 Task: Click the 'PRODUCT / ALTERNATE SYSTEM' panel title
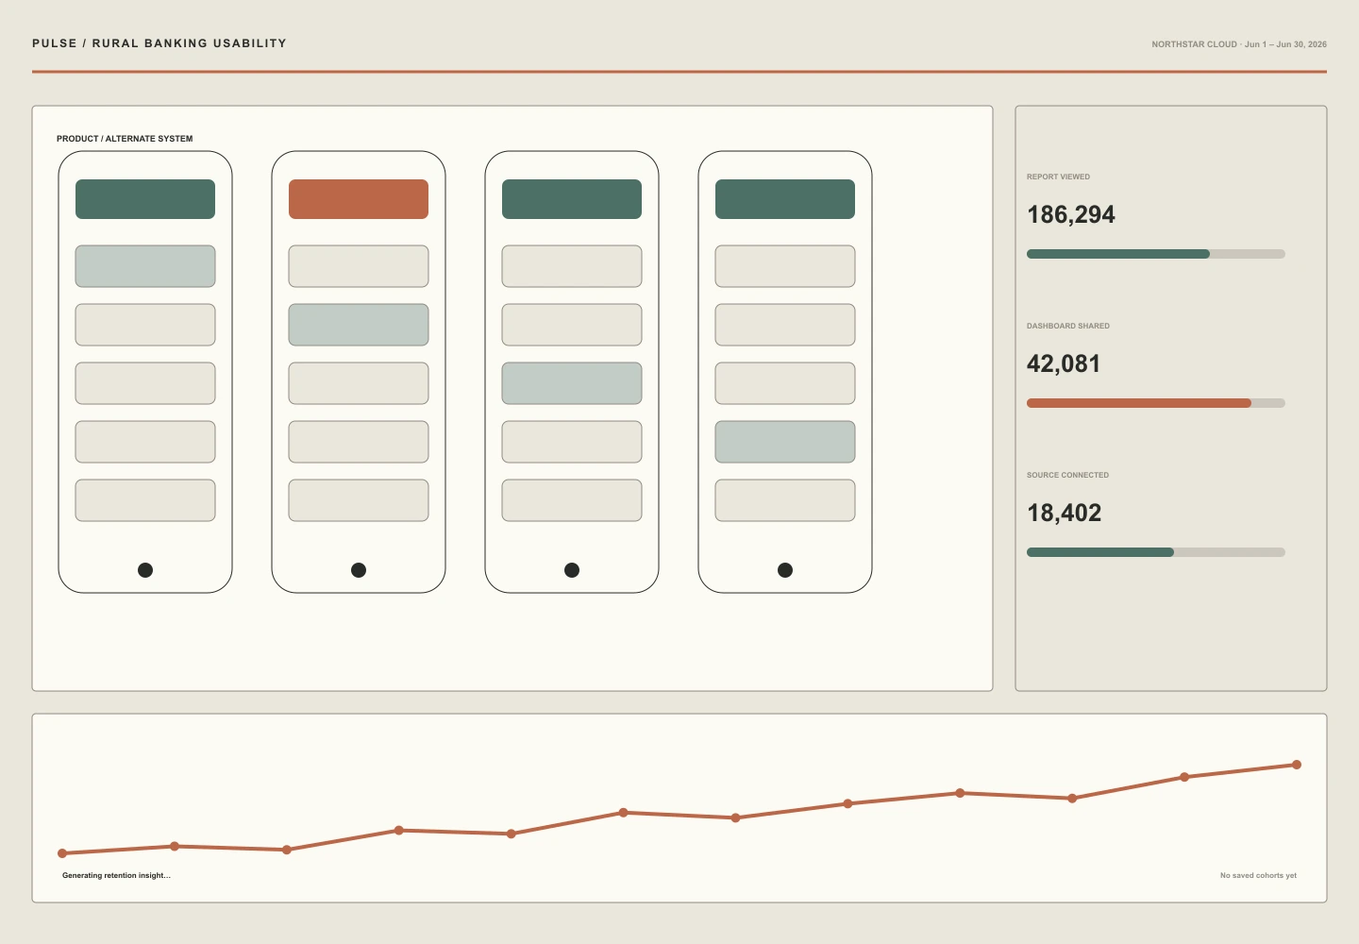pos(125,139)
